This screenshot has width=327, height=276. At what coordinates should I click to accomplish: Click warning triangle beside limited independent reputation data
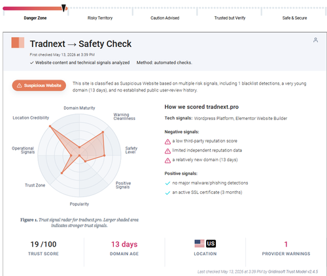[167, 151]
